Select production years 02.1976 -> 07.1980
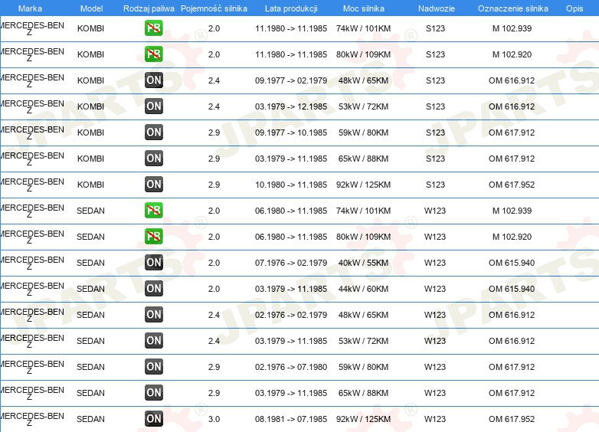This screenshot has height=432, width=599. 291,367
